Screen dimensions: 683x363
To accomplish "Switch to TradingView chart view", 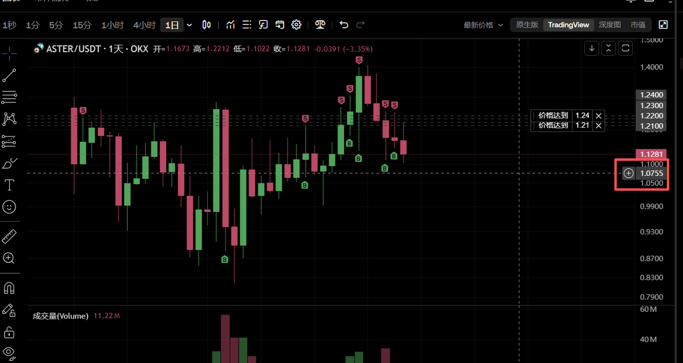I will click(x=569, y=25).
